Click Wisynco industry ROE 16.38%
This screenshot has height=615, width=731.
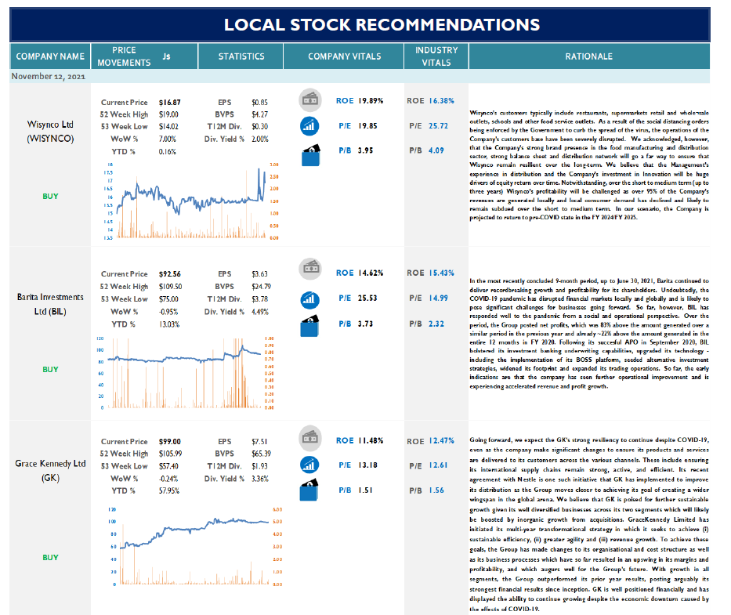coord(441,101)
